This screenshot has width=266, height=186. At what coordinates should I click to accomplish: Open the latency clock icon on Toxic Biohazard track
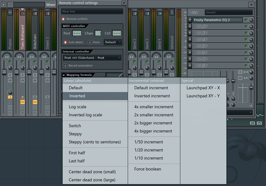coord(22,108)
